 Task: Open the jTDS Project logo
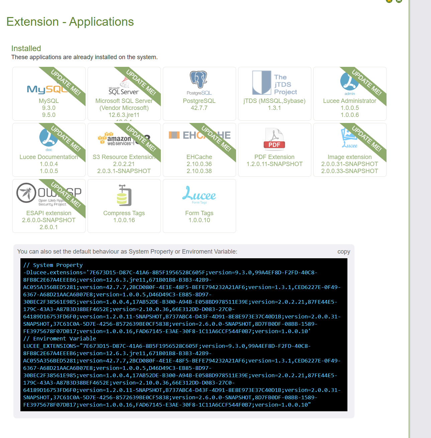[x=274, y=83]
